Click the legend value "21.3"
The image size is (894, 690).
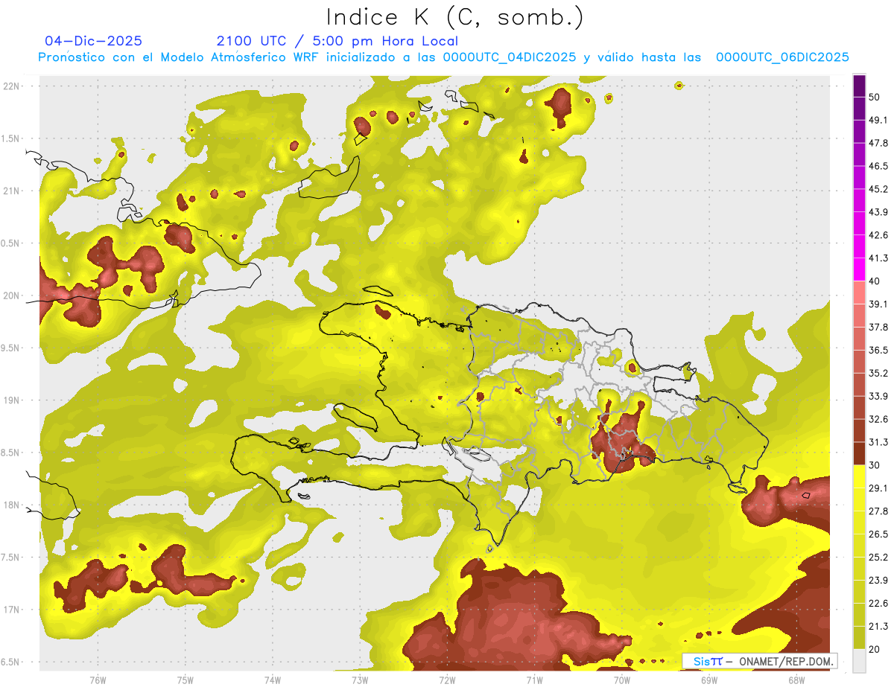(x=878, y=626)
